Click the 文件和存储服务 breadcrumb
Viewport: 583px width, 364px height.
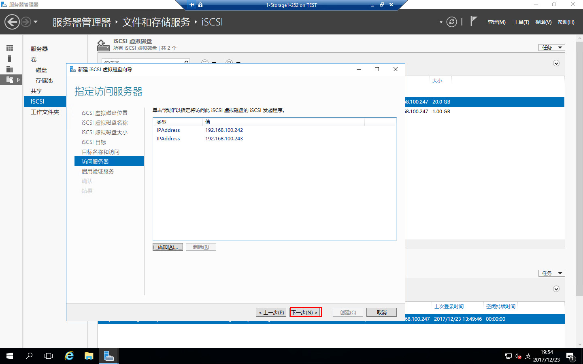point(156,22)
